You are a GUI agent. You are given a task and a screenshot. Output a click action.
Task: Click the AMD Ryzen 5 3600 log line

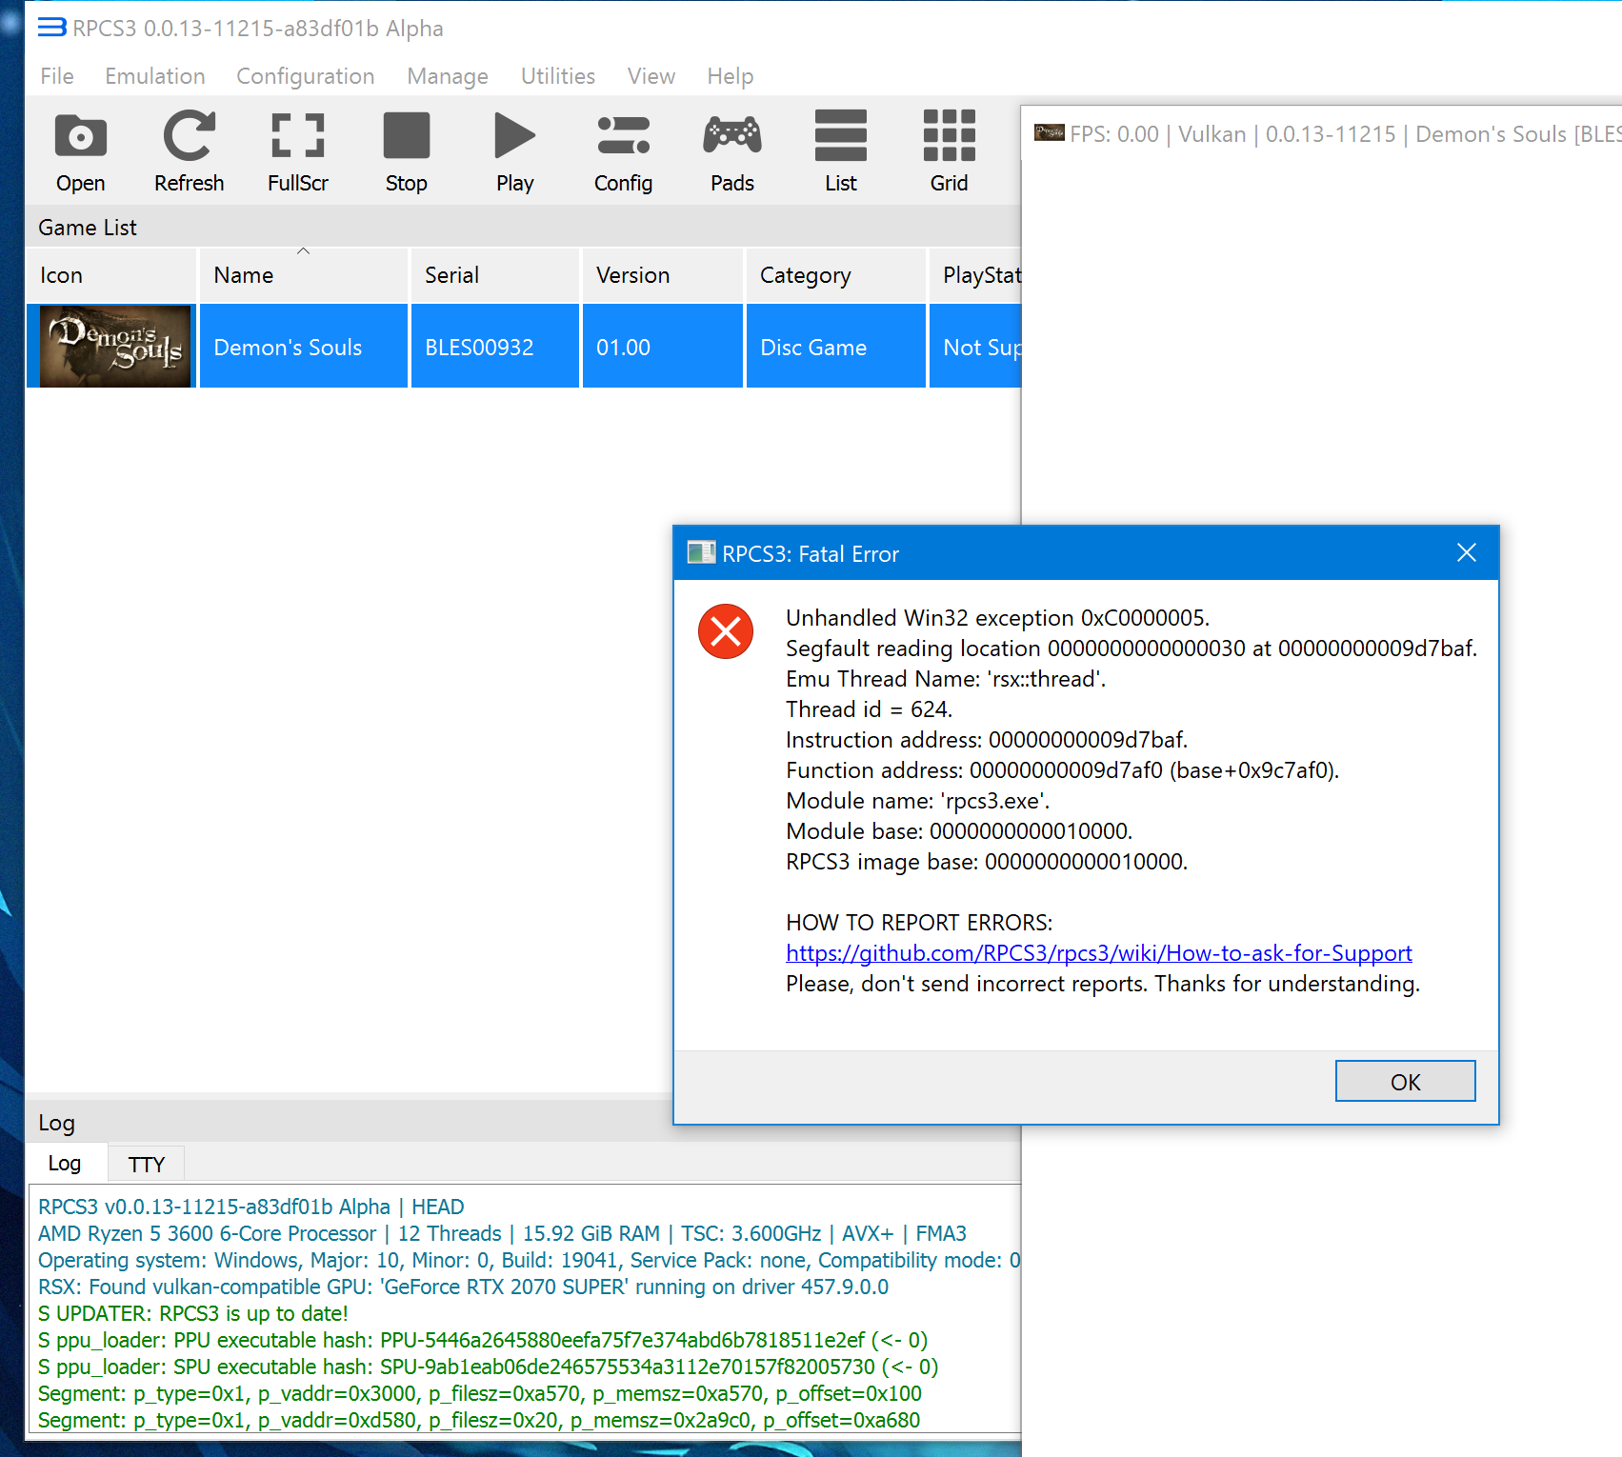point(502,1233)
